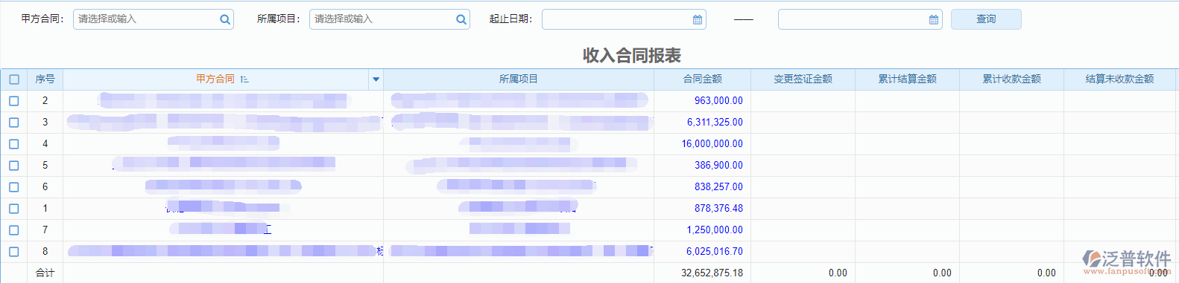Select the amount 386,900.00
This screenshot has width=1179, height=283.
tap(718, 166)
